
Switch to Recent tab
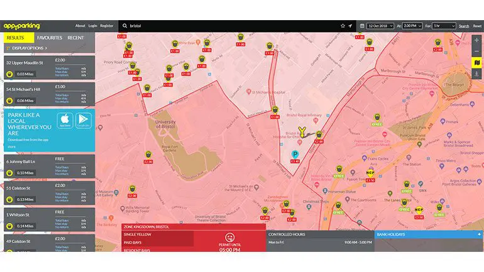pos(76,38)
